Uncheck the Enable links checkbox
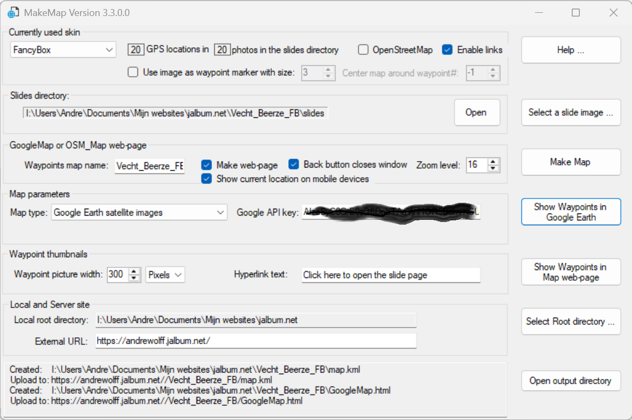Viewport: 632px width, 420px height. (x=448, y=50)
